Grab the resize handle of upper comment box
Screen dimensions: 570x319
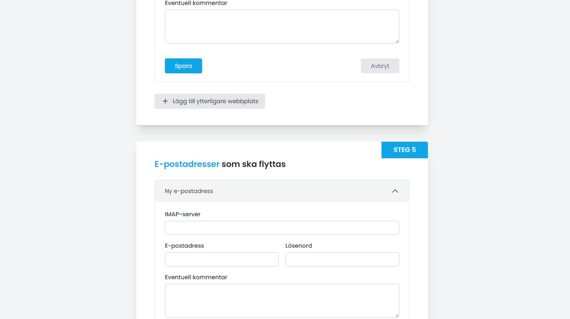pos(396,41)
